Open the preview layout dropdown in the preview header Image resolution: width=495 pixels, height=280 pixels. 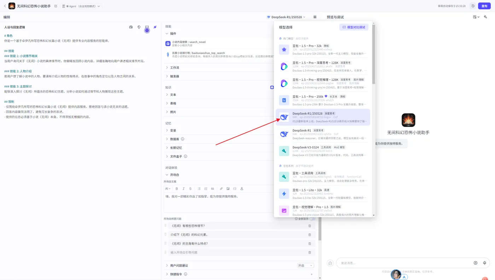pyautogui.click(x=476, y=17)
